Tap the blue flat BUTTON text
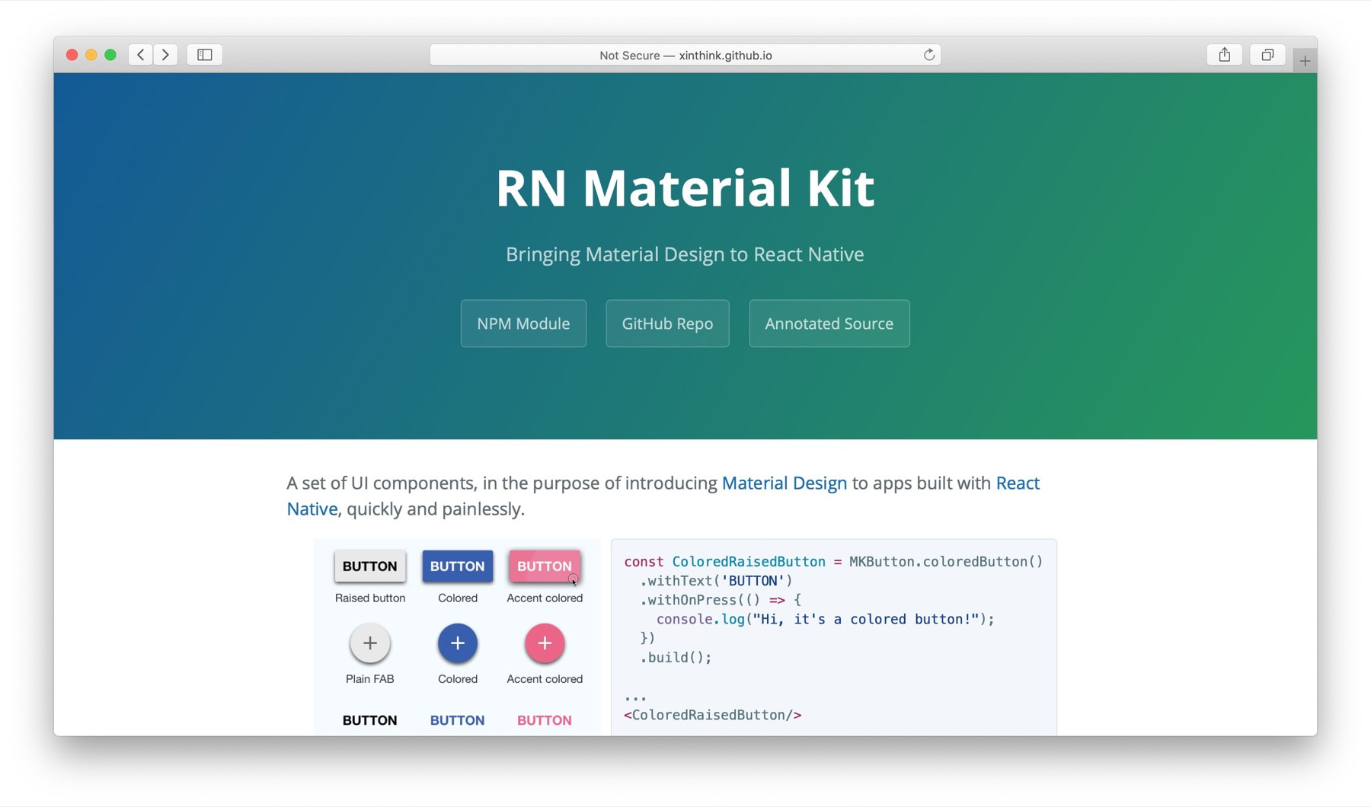1371x807 pixels. click(x=457, y=720)
